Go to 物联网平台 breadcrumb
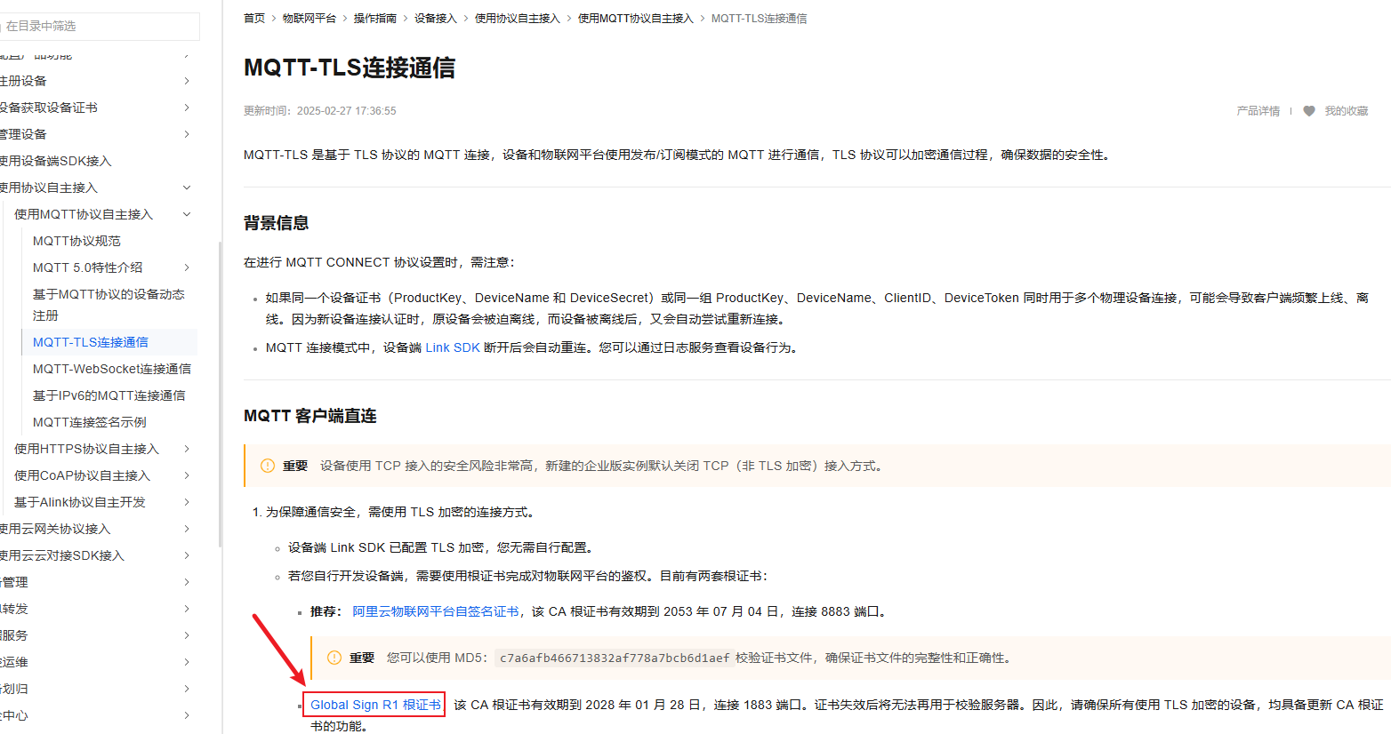This screenshot has height=734, width=1391. [x=310, y=18]
